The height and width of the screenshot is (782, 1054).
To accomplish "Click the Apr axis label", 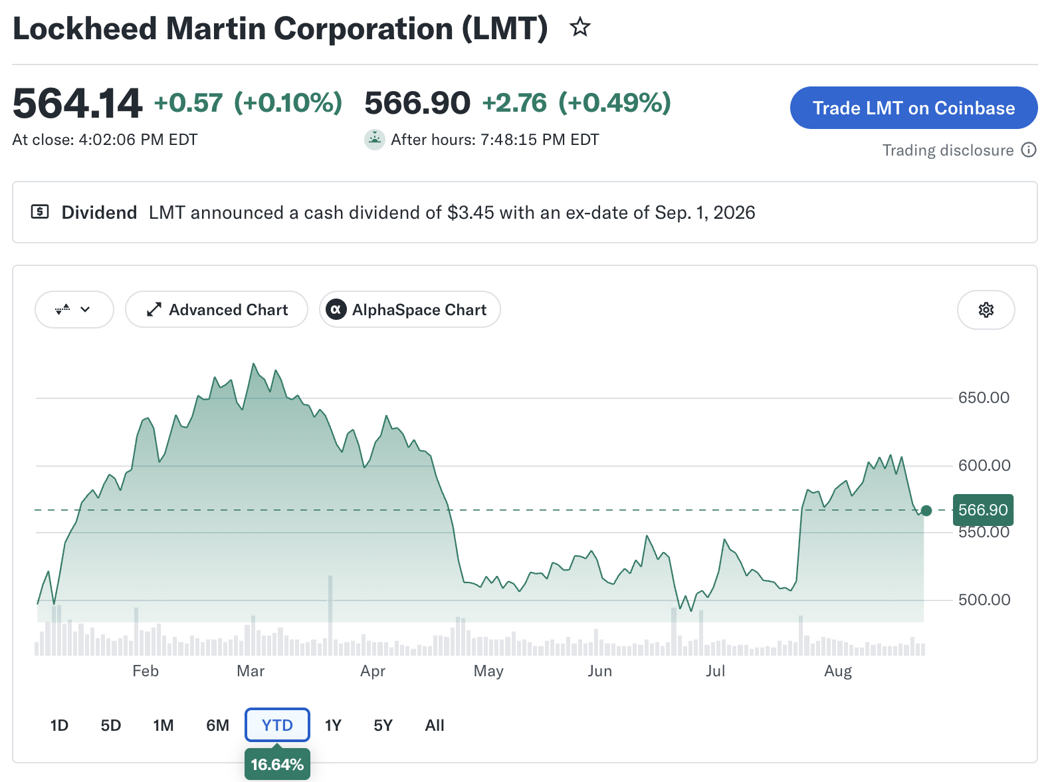I will pos(373,671).
